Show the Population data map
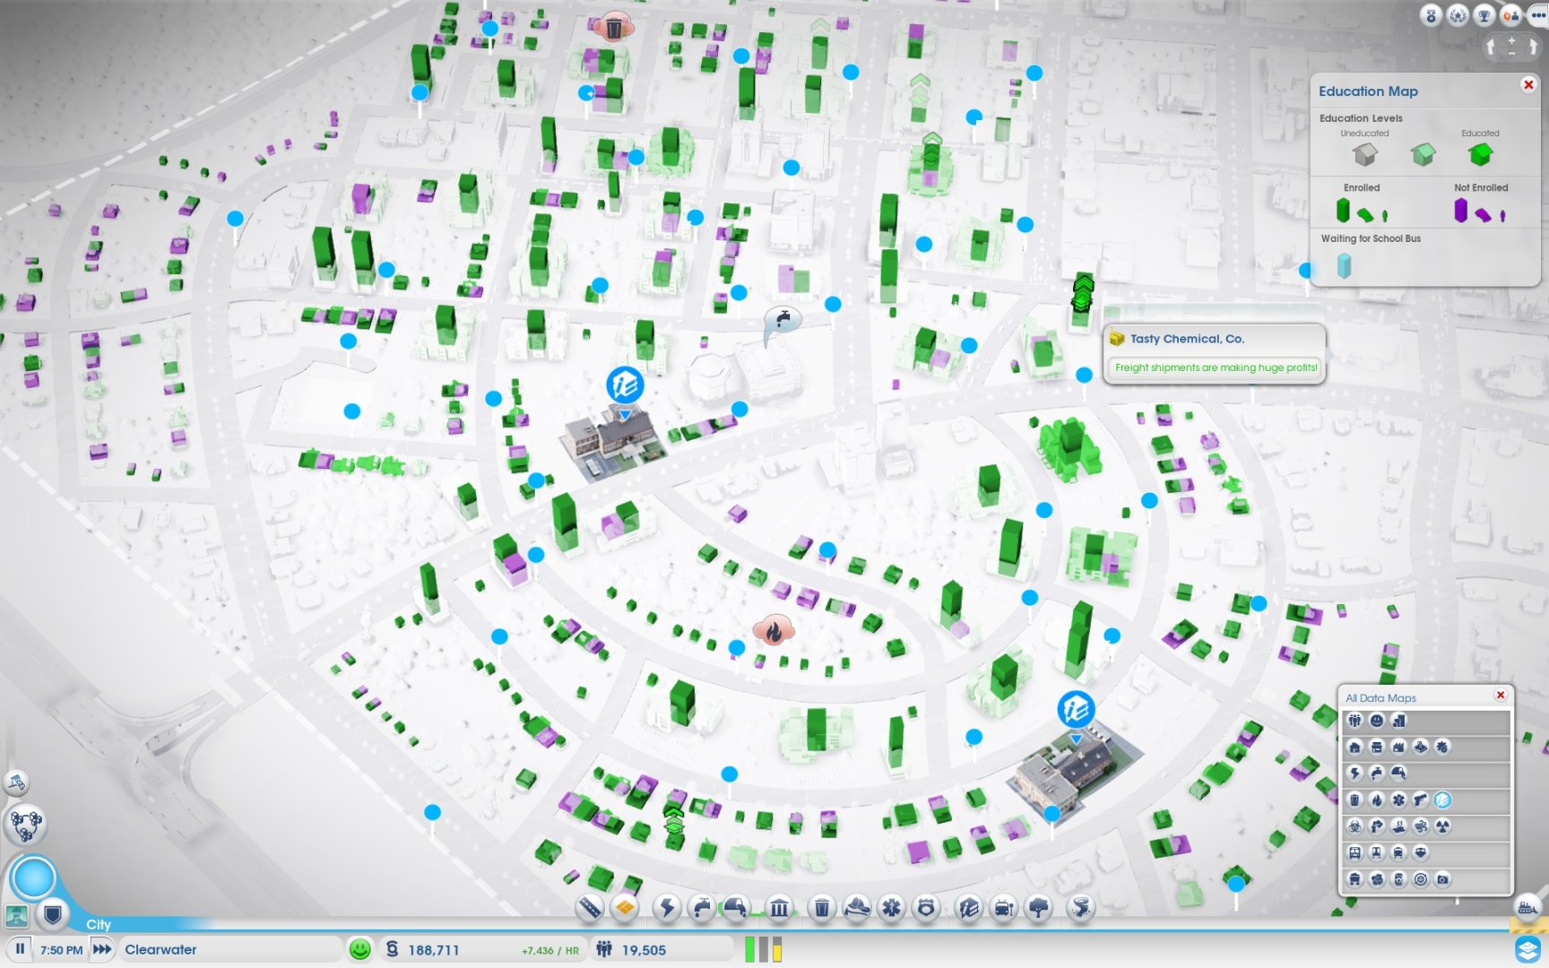Screen dimensions: 1549x968 (x=1354, y=720)
